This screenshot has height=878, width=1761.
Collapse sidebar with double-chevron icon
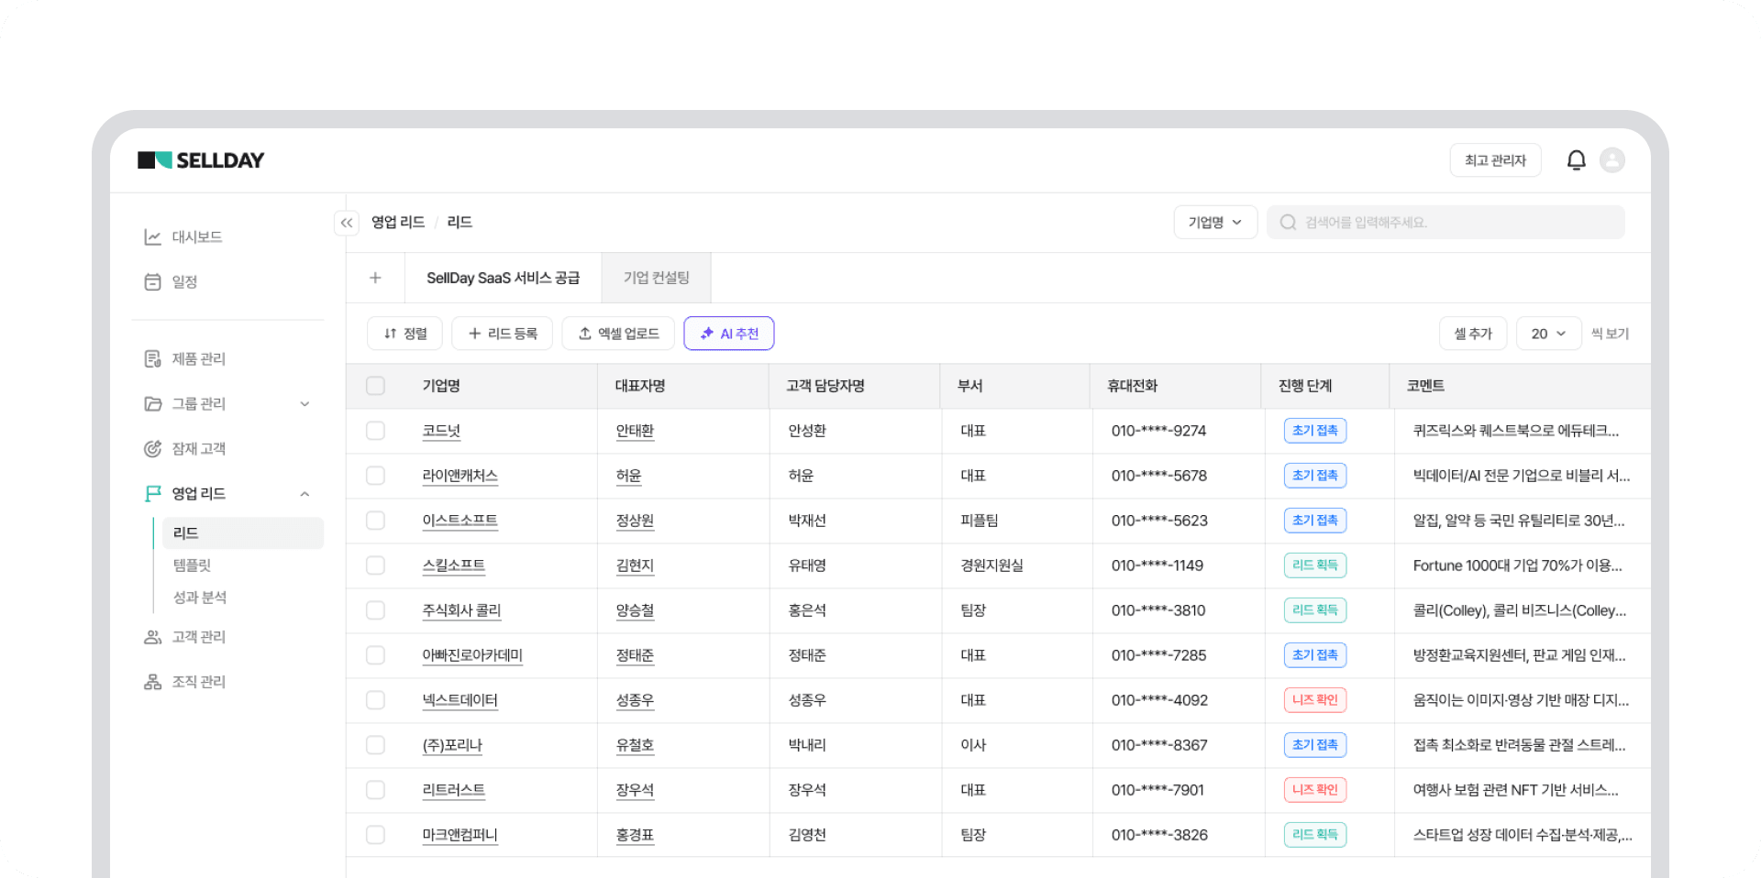point(347,223)
